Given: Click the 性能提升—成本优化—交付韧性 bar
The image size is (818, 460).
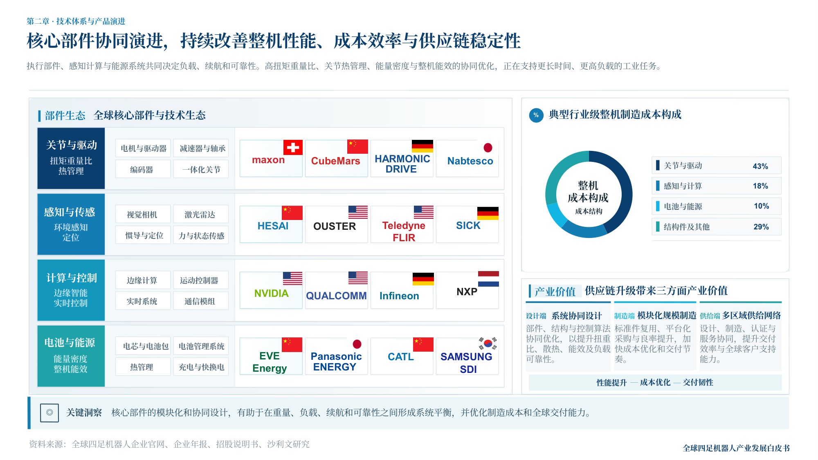Looking at the screenshot, I should click(x=655, y=382).
